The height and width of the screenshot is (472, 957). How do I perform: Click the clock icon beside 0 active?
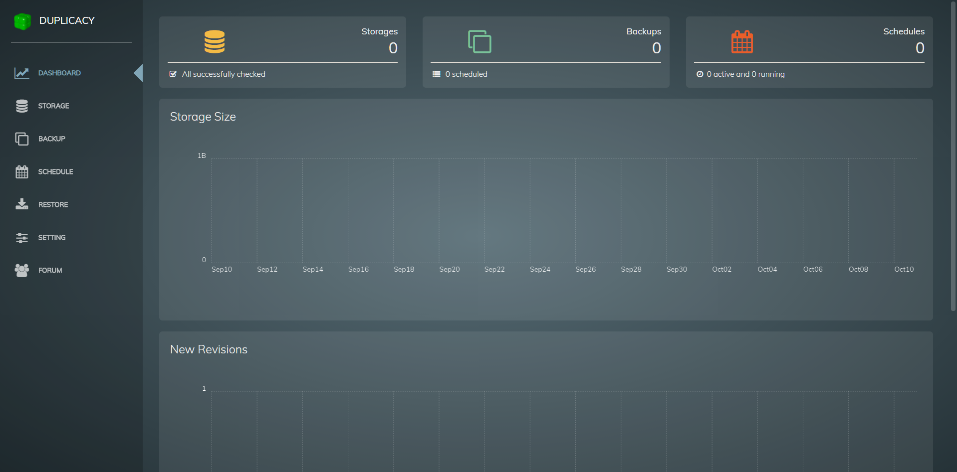(x=700, y=74)
